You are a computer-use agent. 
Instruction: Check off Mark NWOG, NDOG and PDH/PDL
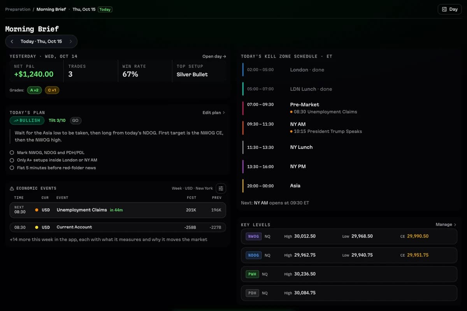pyautogui.click(x=12, y=153)
